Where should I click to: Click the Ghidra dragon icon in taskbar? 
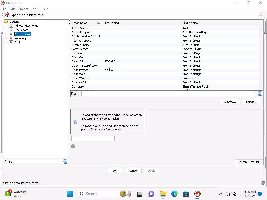(x=197, y=194)
